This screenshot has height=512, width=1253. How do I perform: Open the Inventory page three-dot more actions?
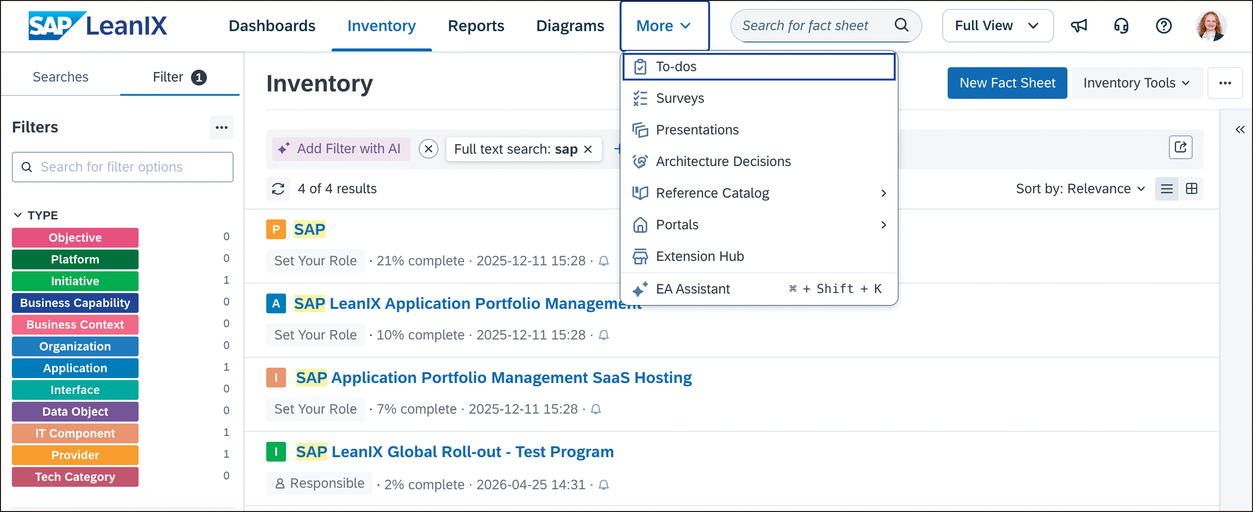(x=1225, y=83)
